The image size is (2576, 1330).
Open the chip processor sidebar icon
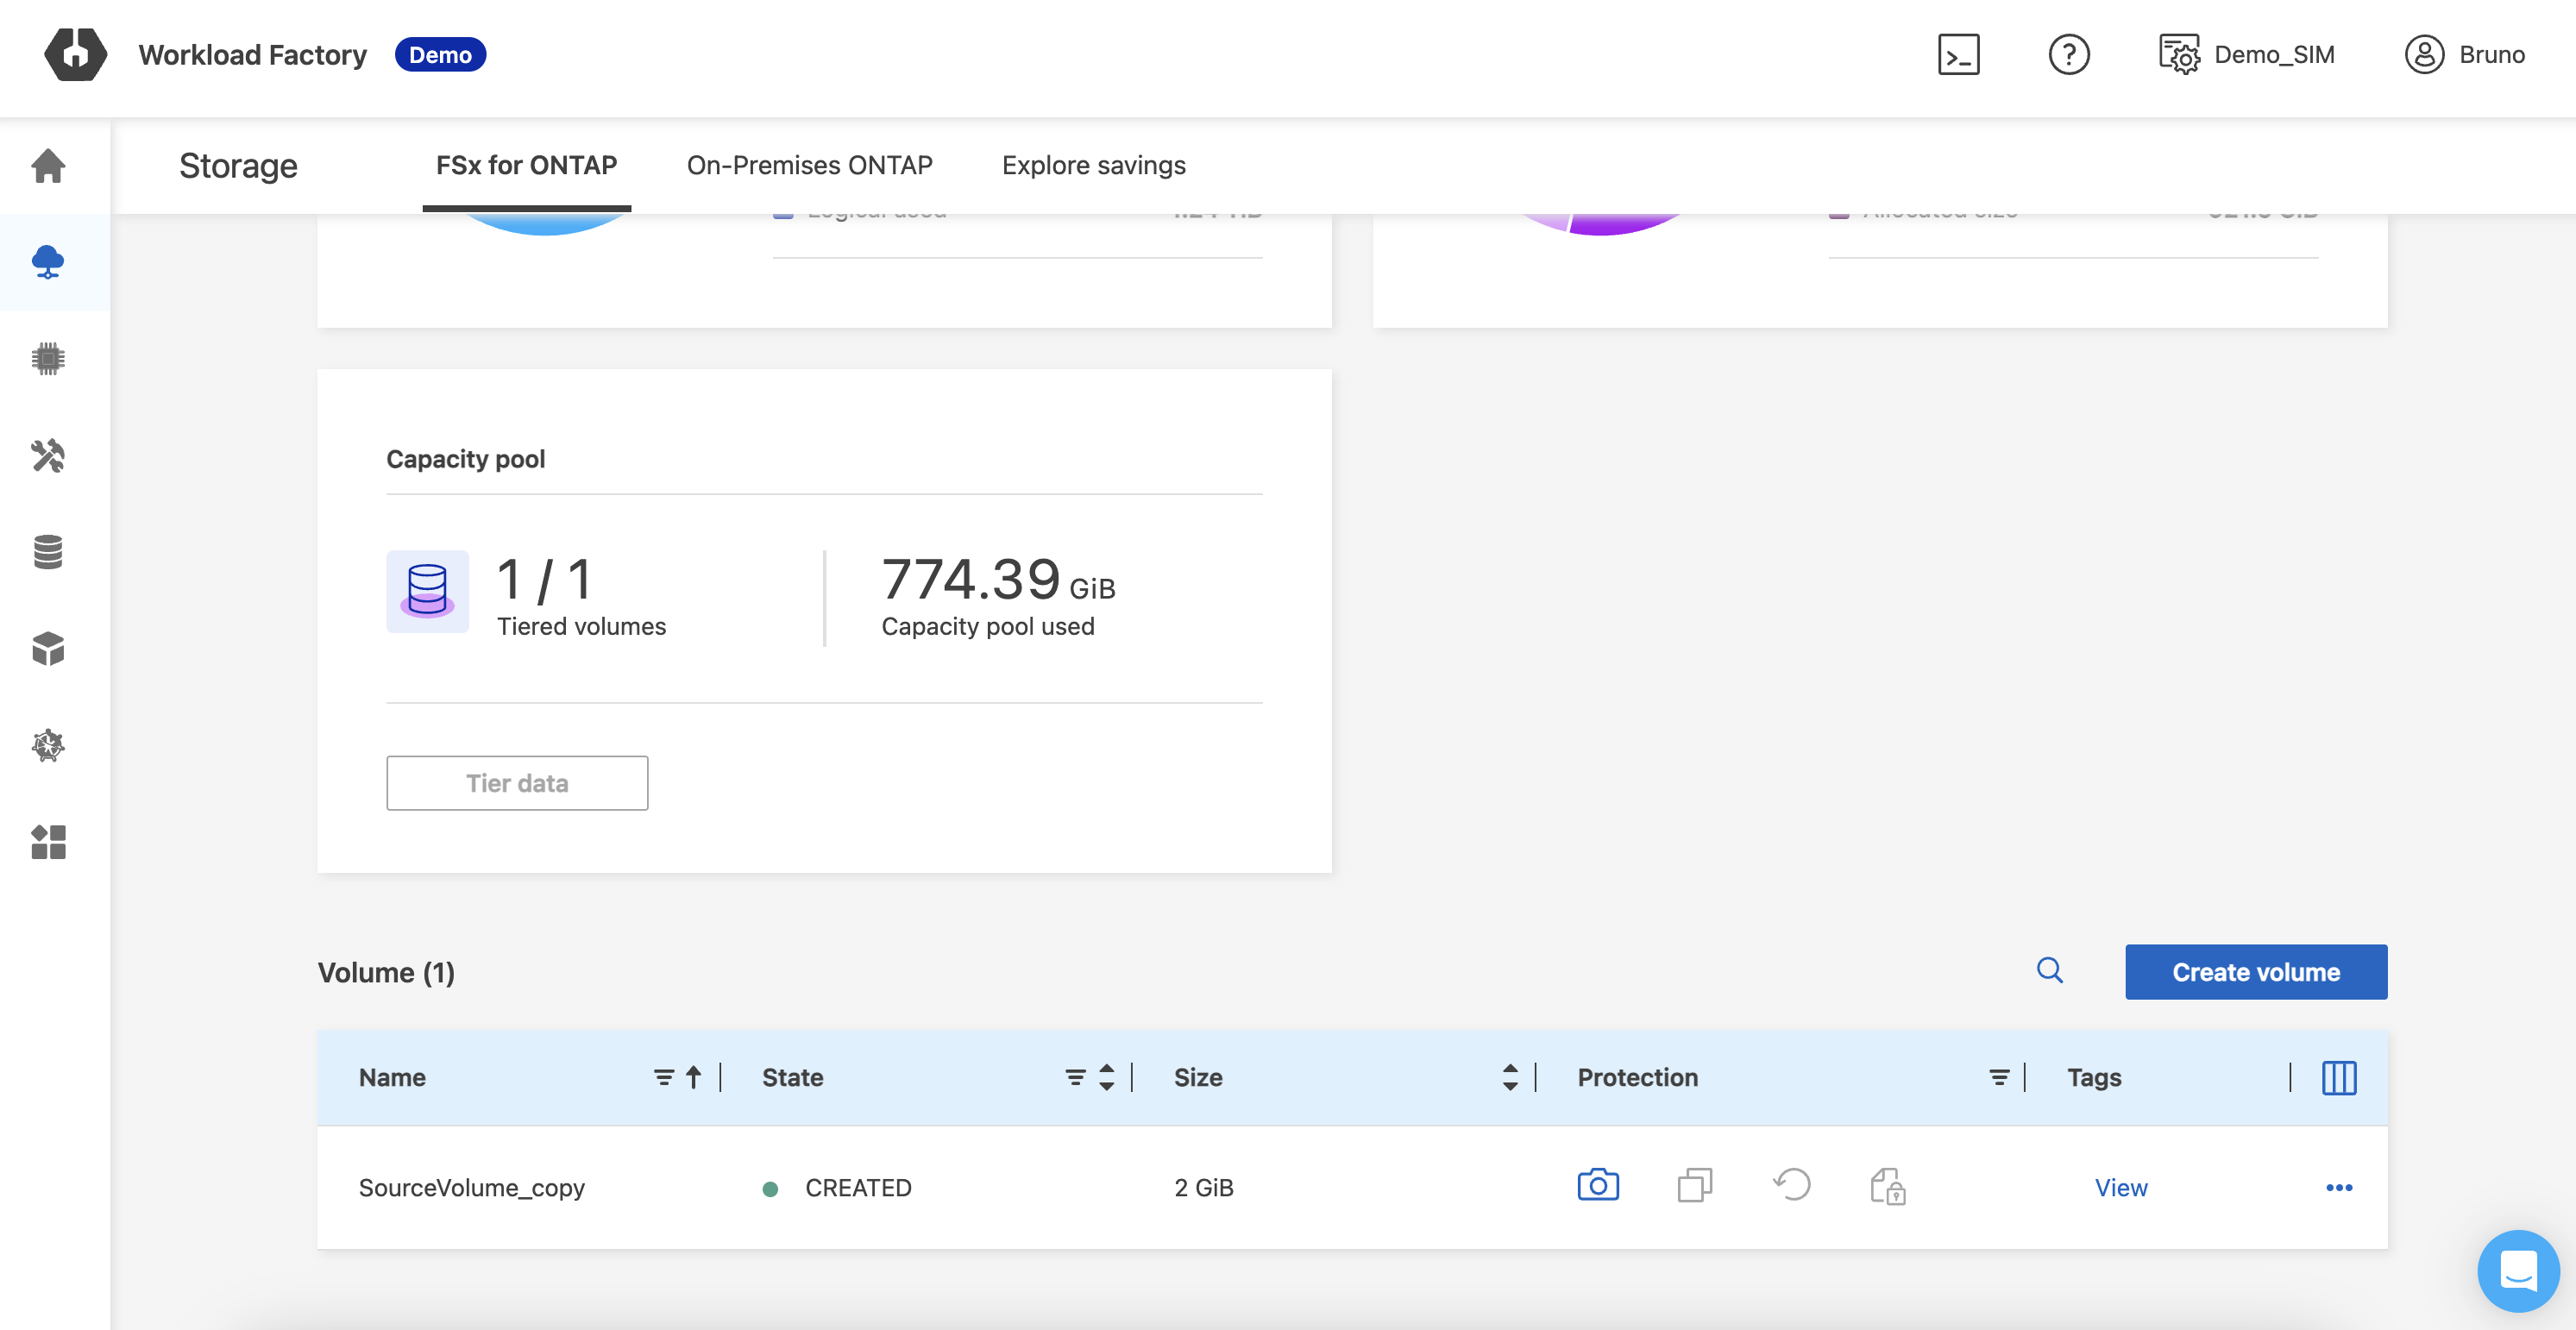point(48,358)
